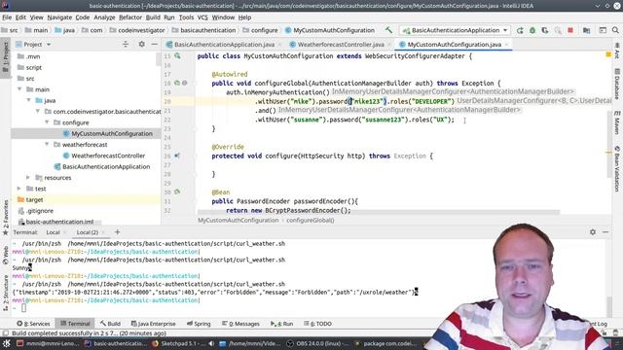Open the Bean Validation side panel

click(617, 169)
